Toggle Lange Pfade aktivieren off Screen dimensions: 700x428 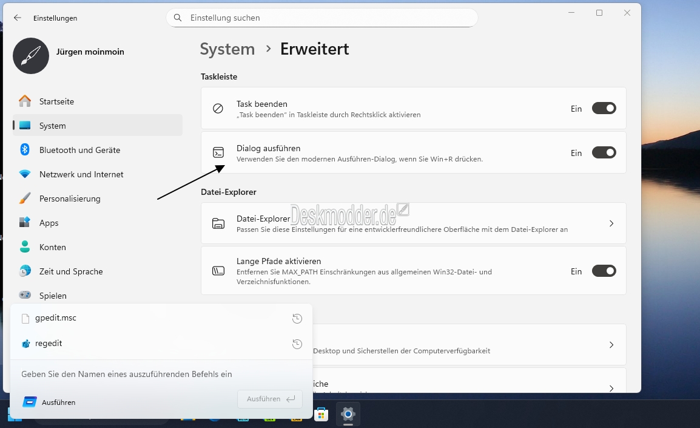(604, 271)
